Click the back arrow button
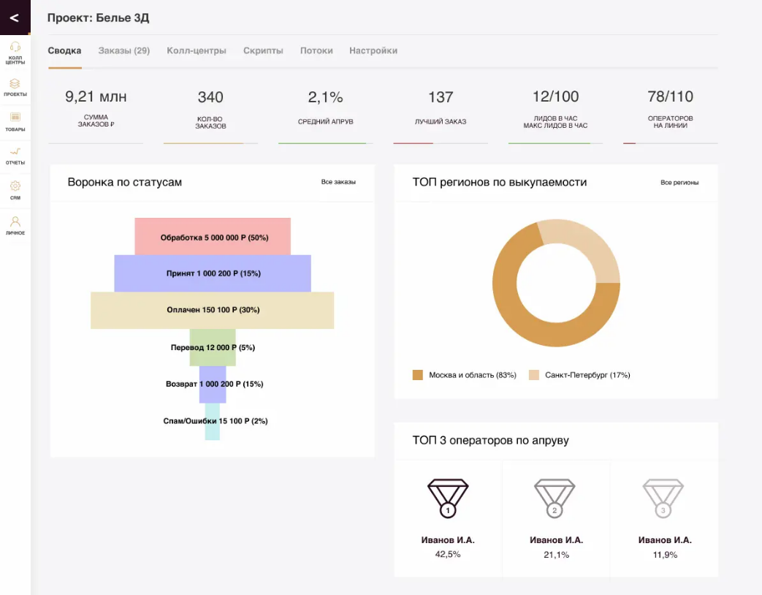 click(15, 18)
